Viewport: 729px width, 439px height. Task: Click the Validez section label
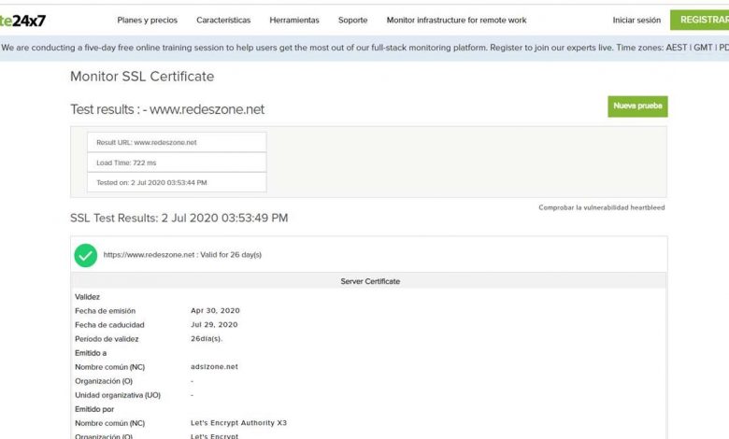(88, 297)
